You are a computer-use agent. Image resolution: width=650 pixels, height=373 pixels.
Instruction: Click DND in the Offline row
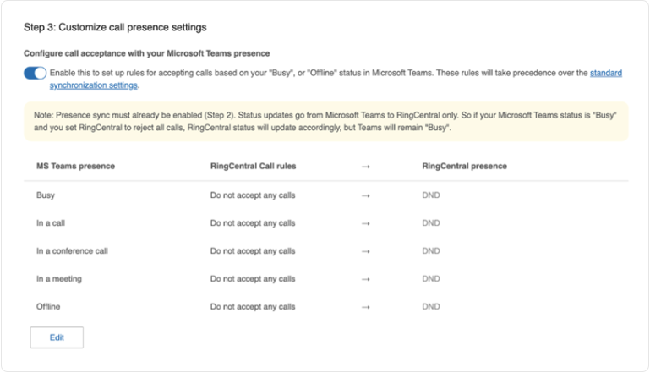(431, 307)
